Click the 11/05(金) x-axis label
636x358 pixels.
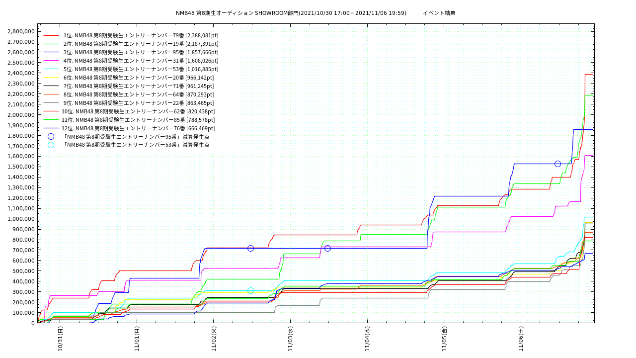click(x=444, y=339)
